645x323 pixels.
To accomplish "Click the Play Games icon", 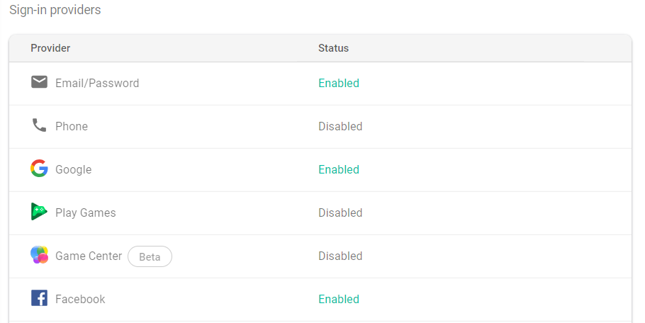I will 39,212.
